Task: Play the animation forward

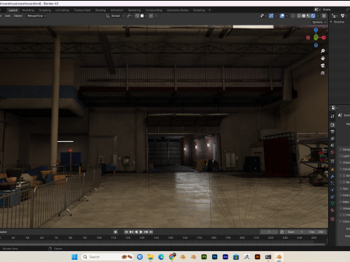Action: click(x=141, y=232)
